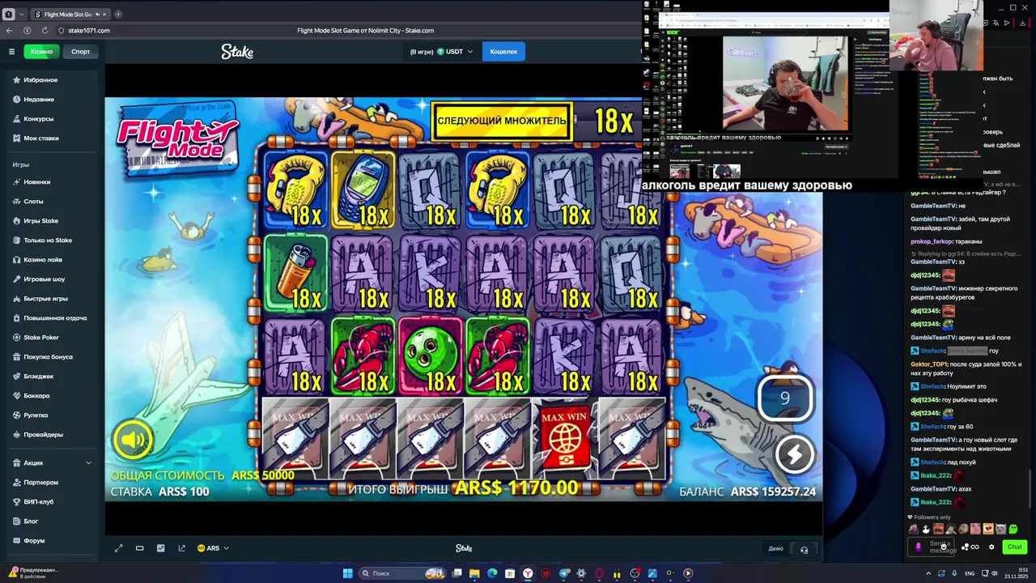The width and height of the screenshot is (1036, 583).
Task: Open the Windows Start menu
Action: coord(347,573)
